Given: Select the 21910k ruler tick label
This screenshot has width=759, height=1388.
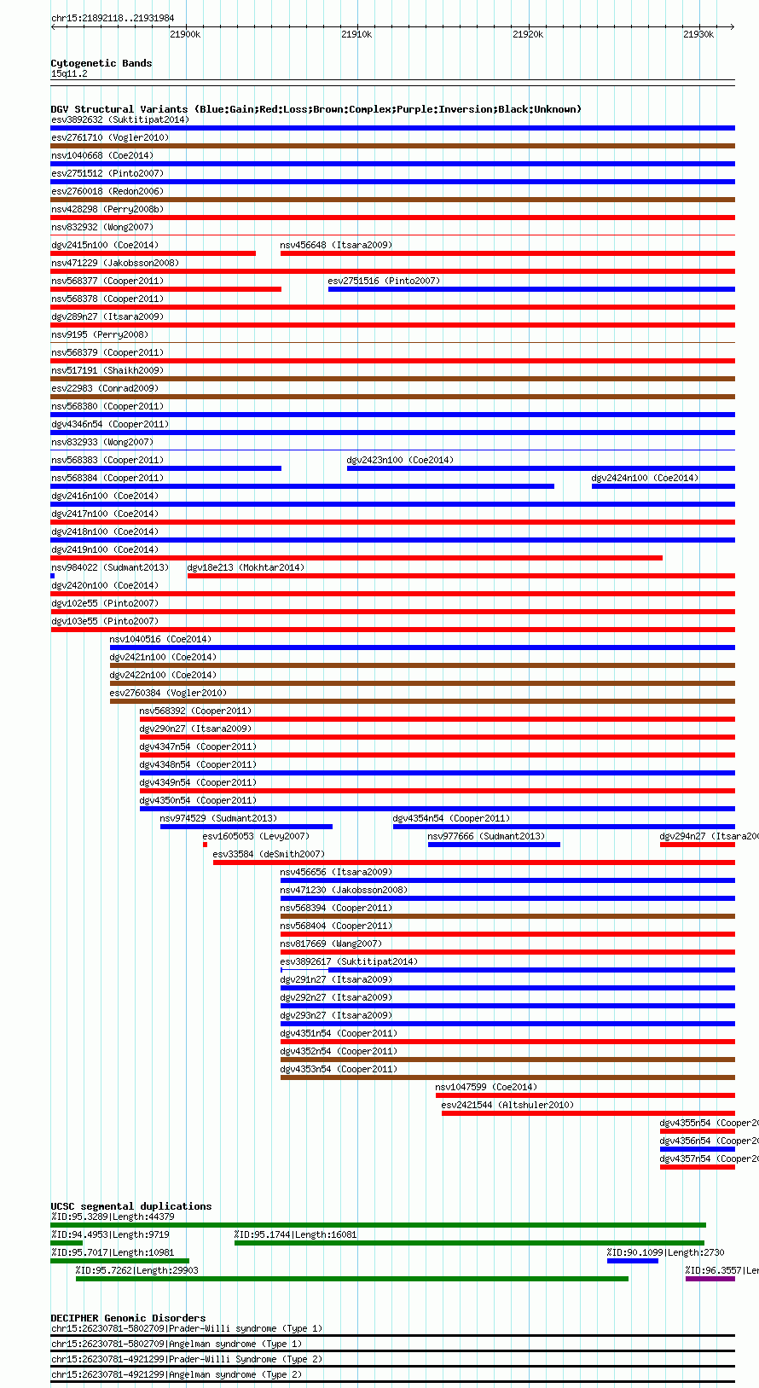Looking at the screenshot, I should point(356,34).
